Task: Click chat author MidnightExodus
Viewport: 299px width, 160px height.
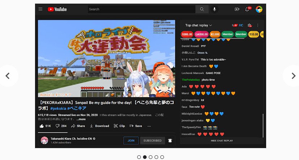Action: click(192, 114)
